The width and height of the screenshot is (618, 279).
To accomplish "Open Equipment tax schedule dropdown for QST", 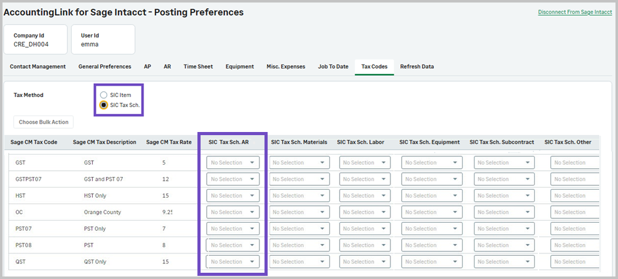I will coord(432,261).
